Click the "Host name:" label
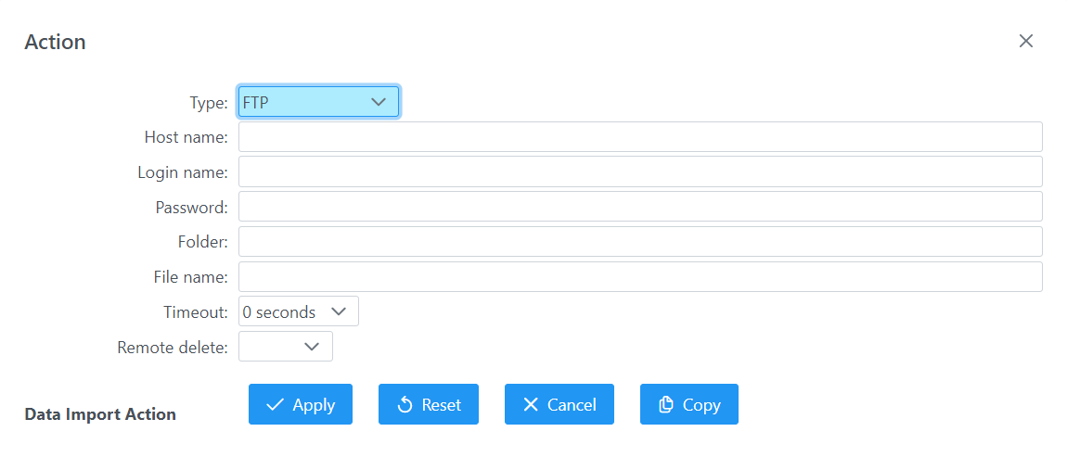Image resolution: width=1067 pixels, height=457 pixels. point(186,137)
